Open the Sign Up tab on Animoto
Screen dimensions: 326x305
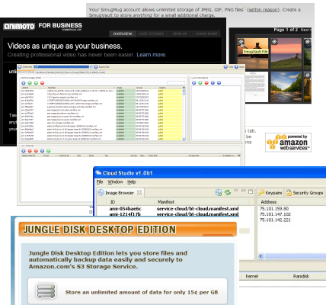(180, 34)
